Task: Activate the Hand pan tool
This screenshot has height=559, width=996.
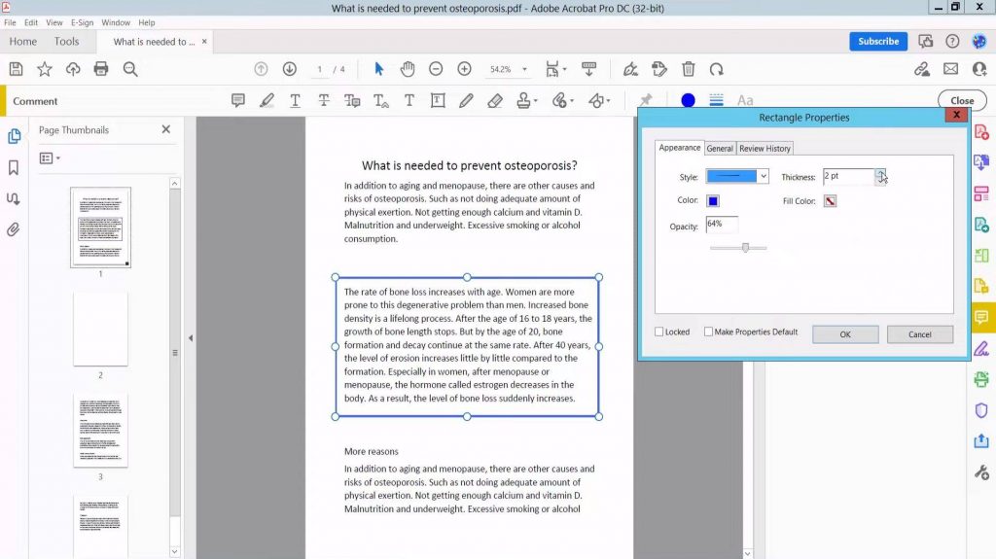Action: coord(408,69)
